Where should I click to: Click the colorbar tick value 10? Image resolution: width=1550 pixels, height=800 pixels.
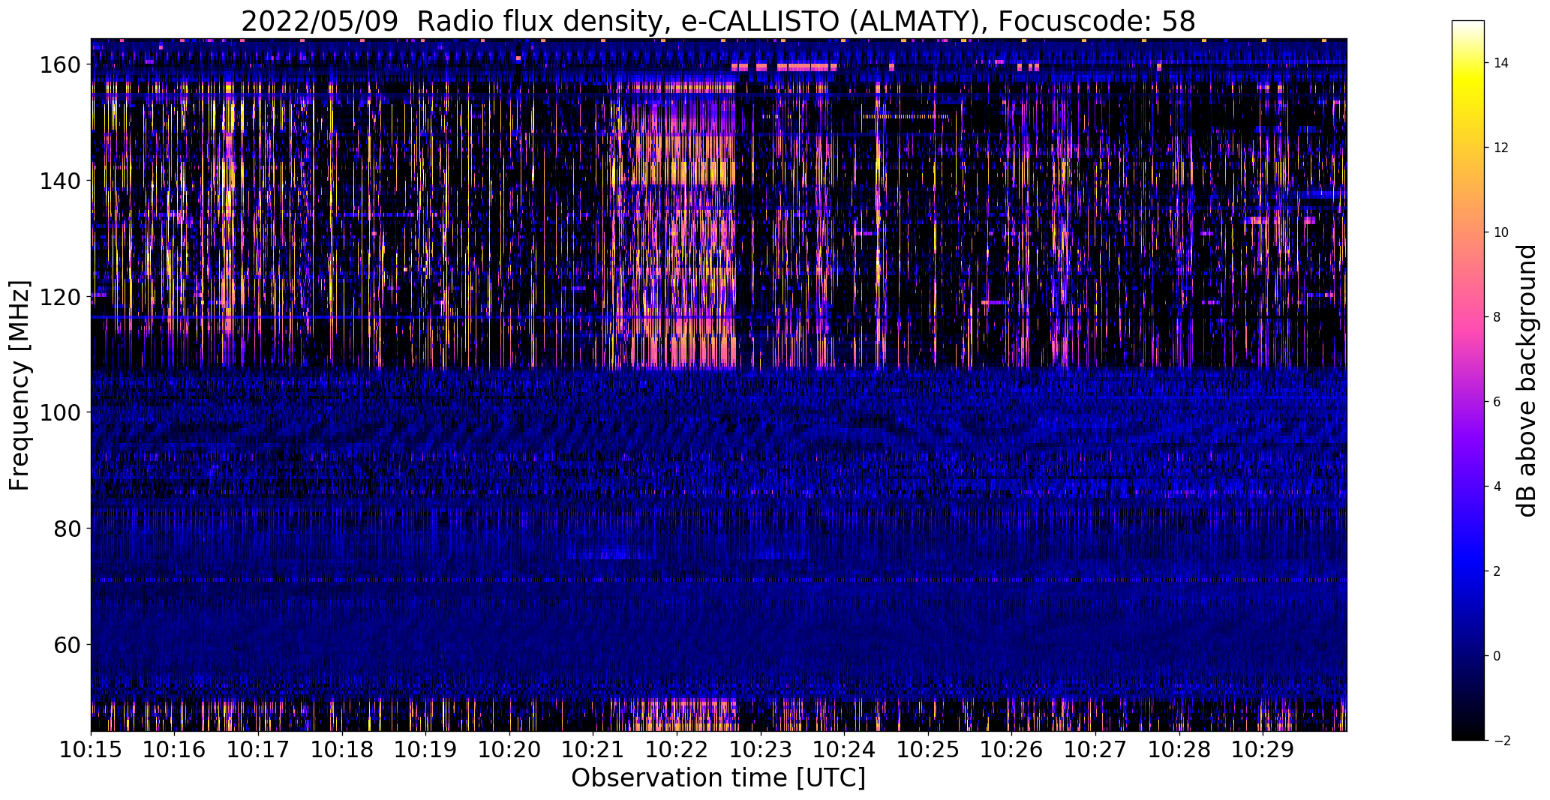click(1501, 232)
